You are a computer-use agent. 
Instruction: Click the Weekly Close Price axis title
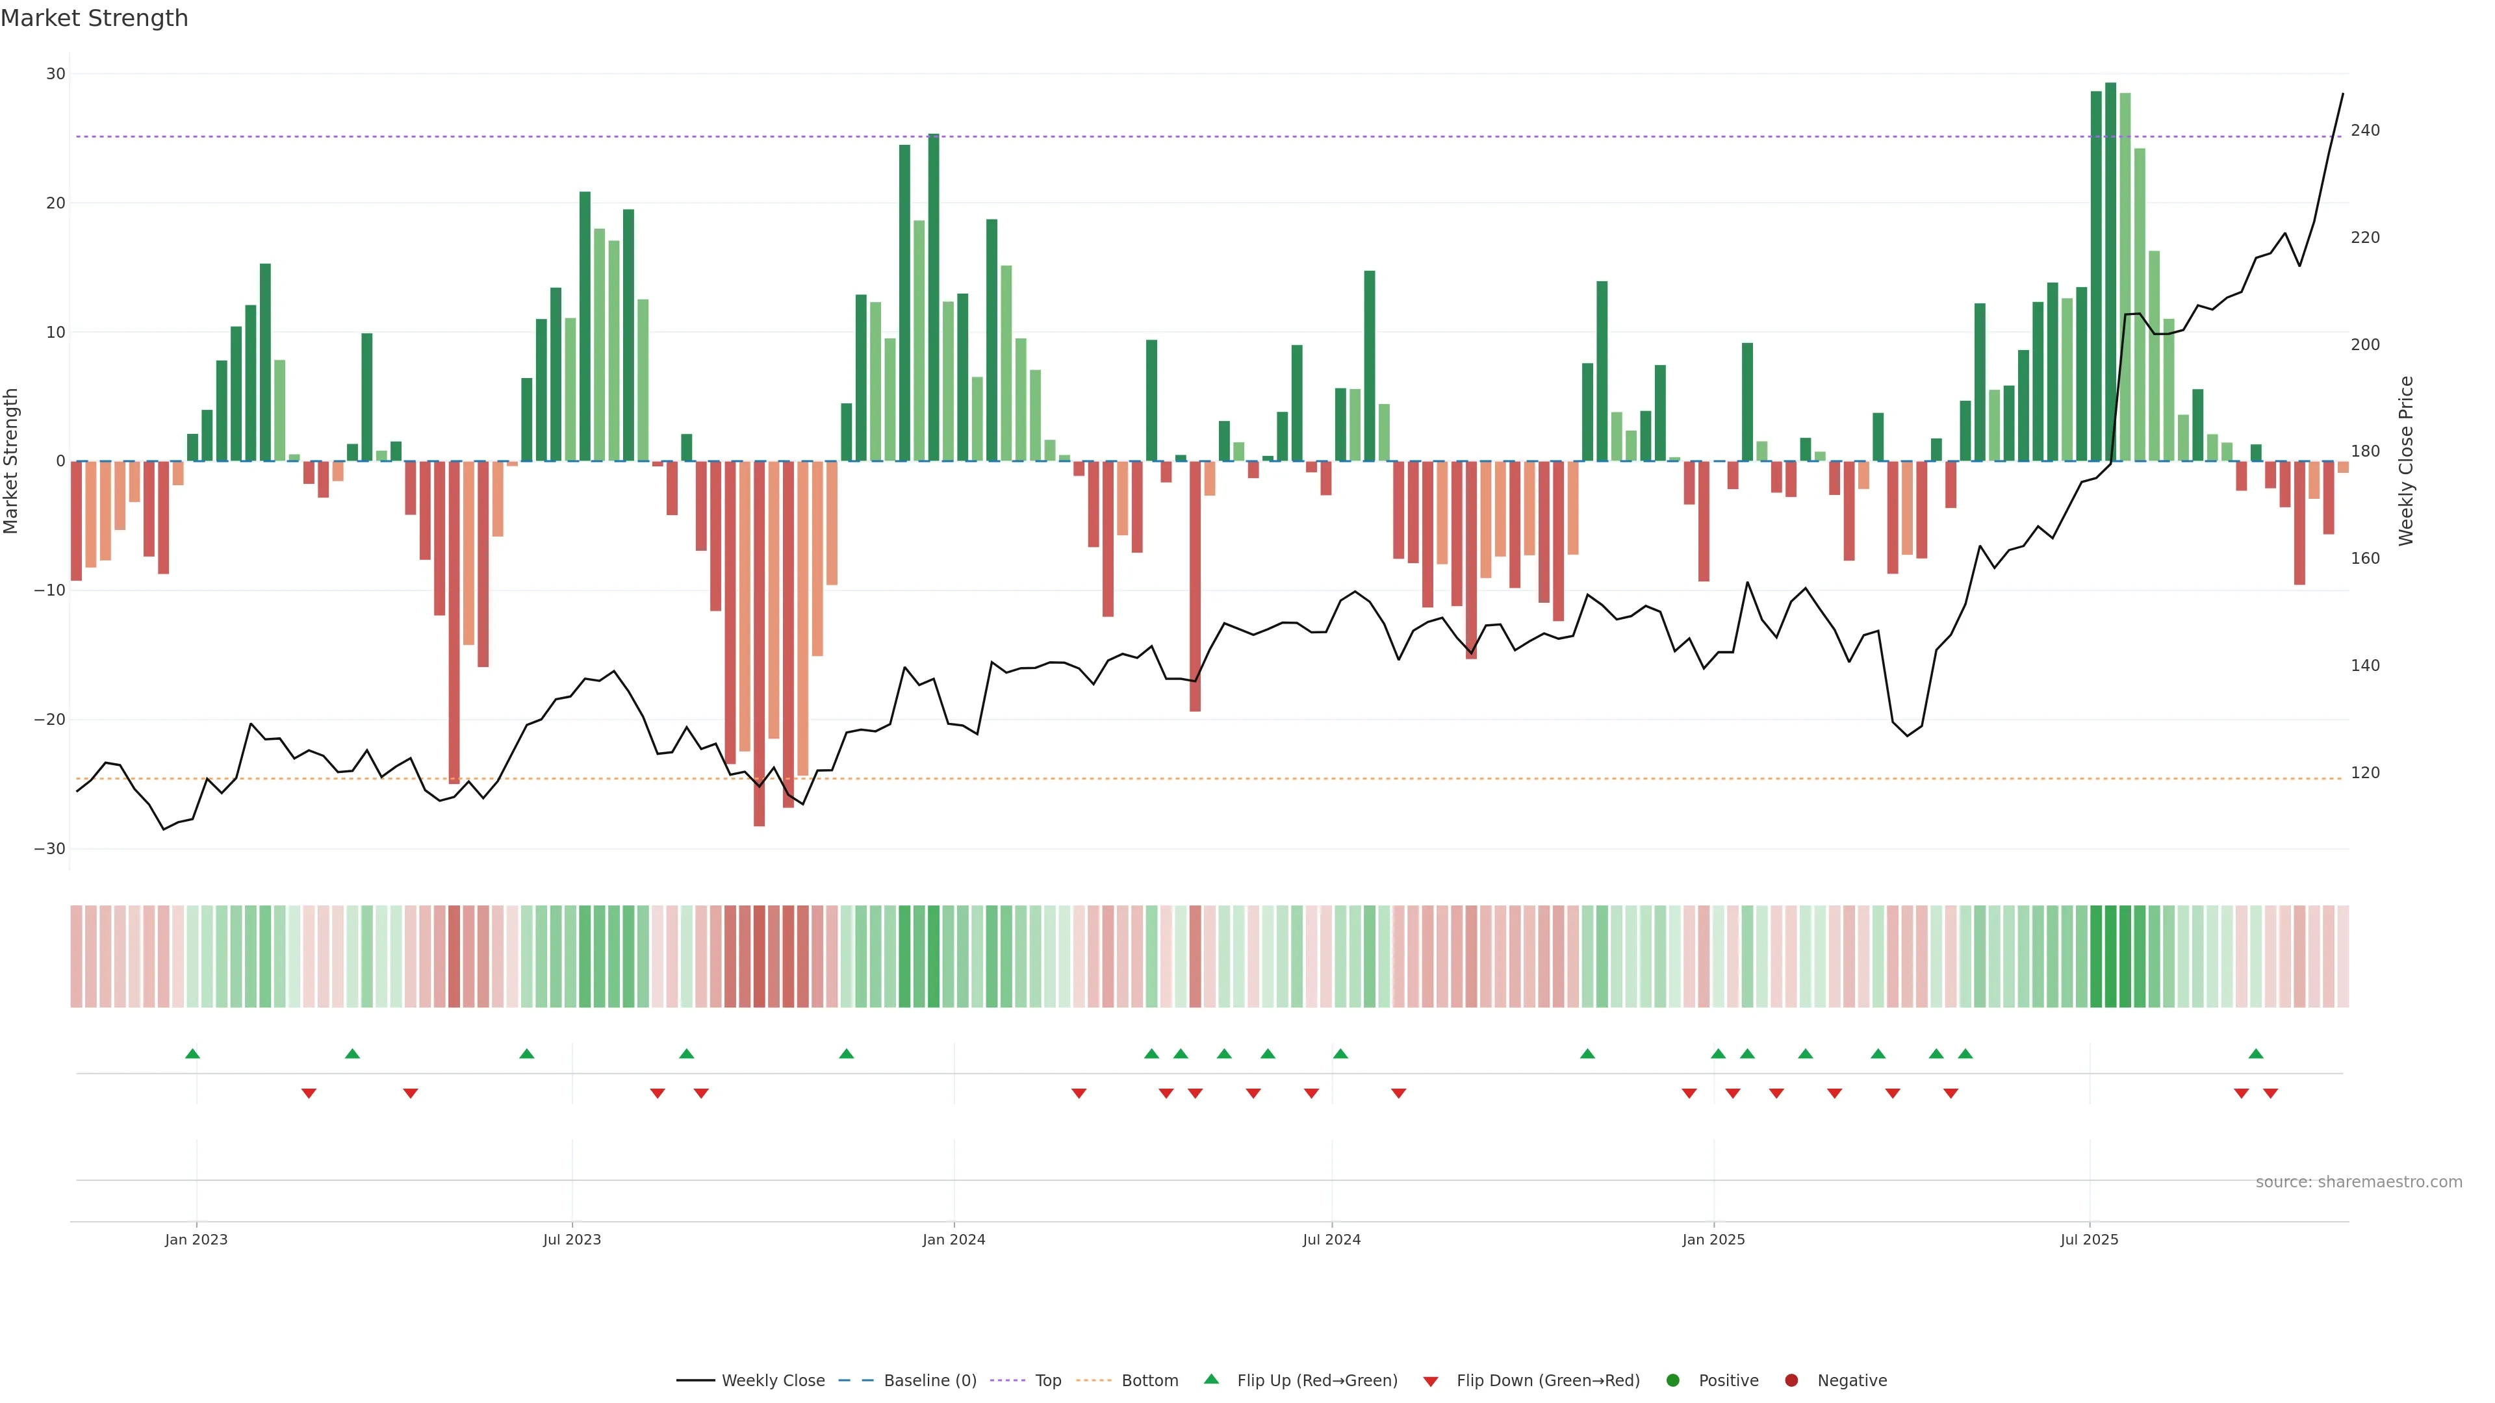click(2406, 461)
